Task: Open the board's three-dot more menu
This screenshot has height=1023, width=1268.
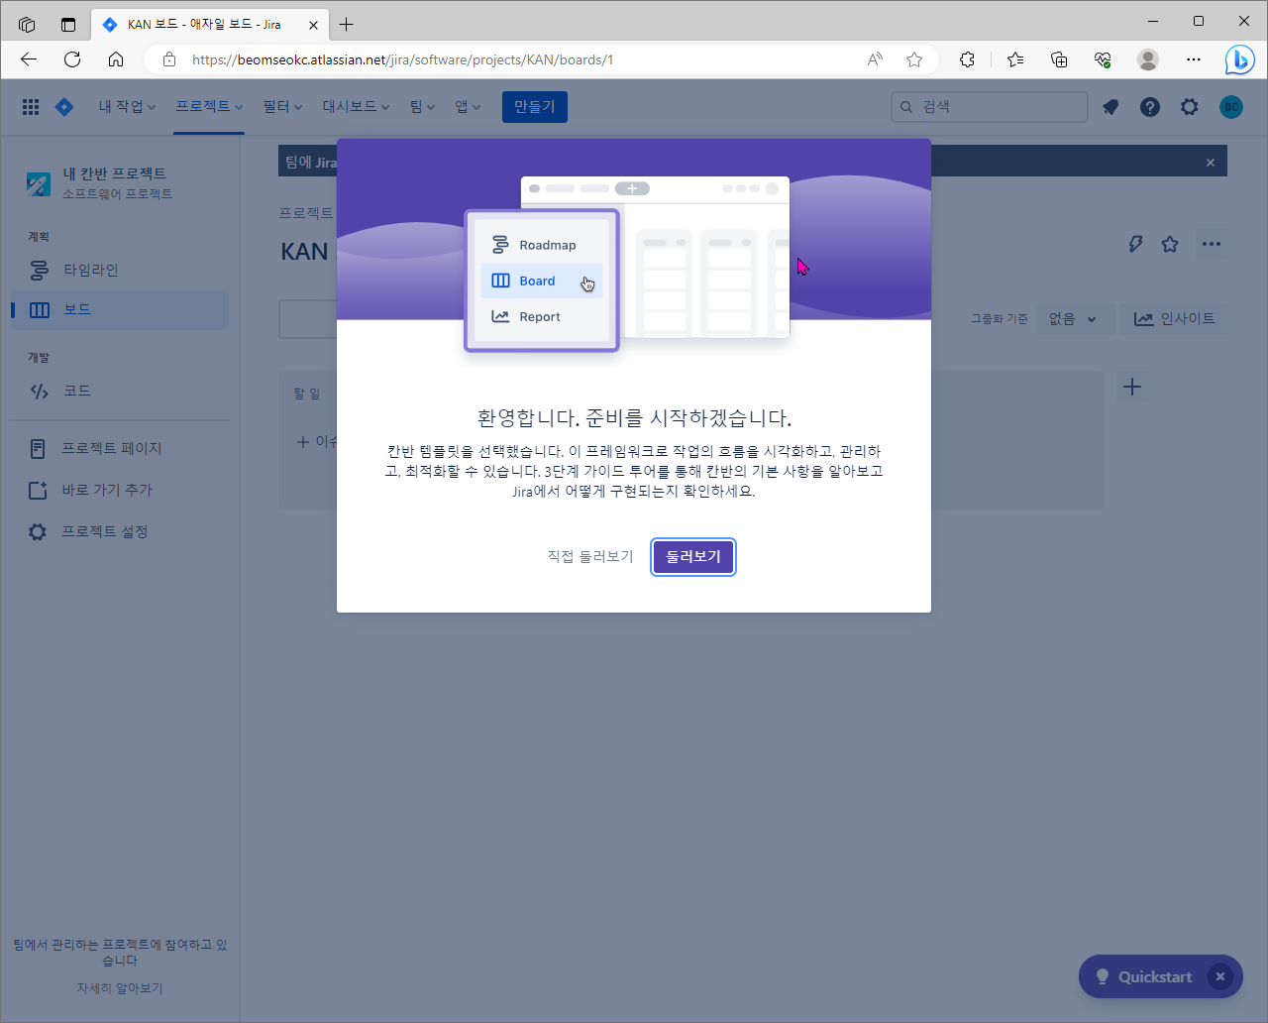Action: pyautogui.click(x=1212, y=244)
